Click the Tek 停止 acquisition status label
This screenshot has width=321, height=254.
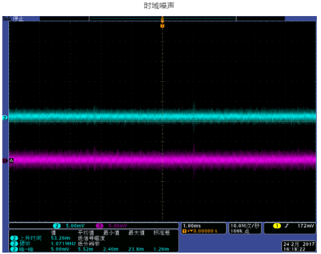(13, 19)
